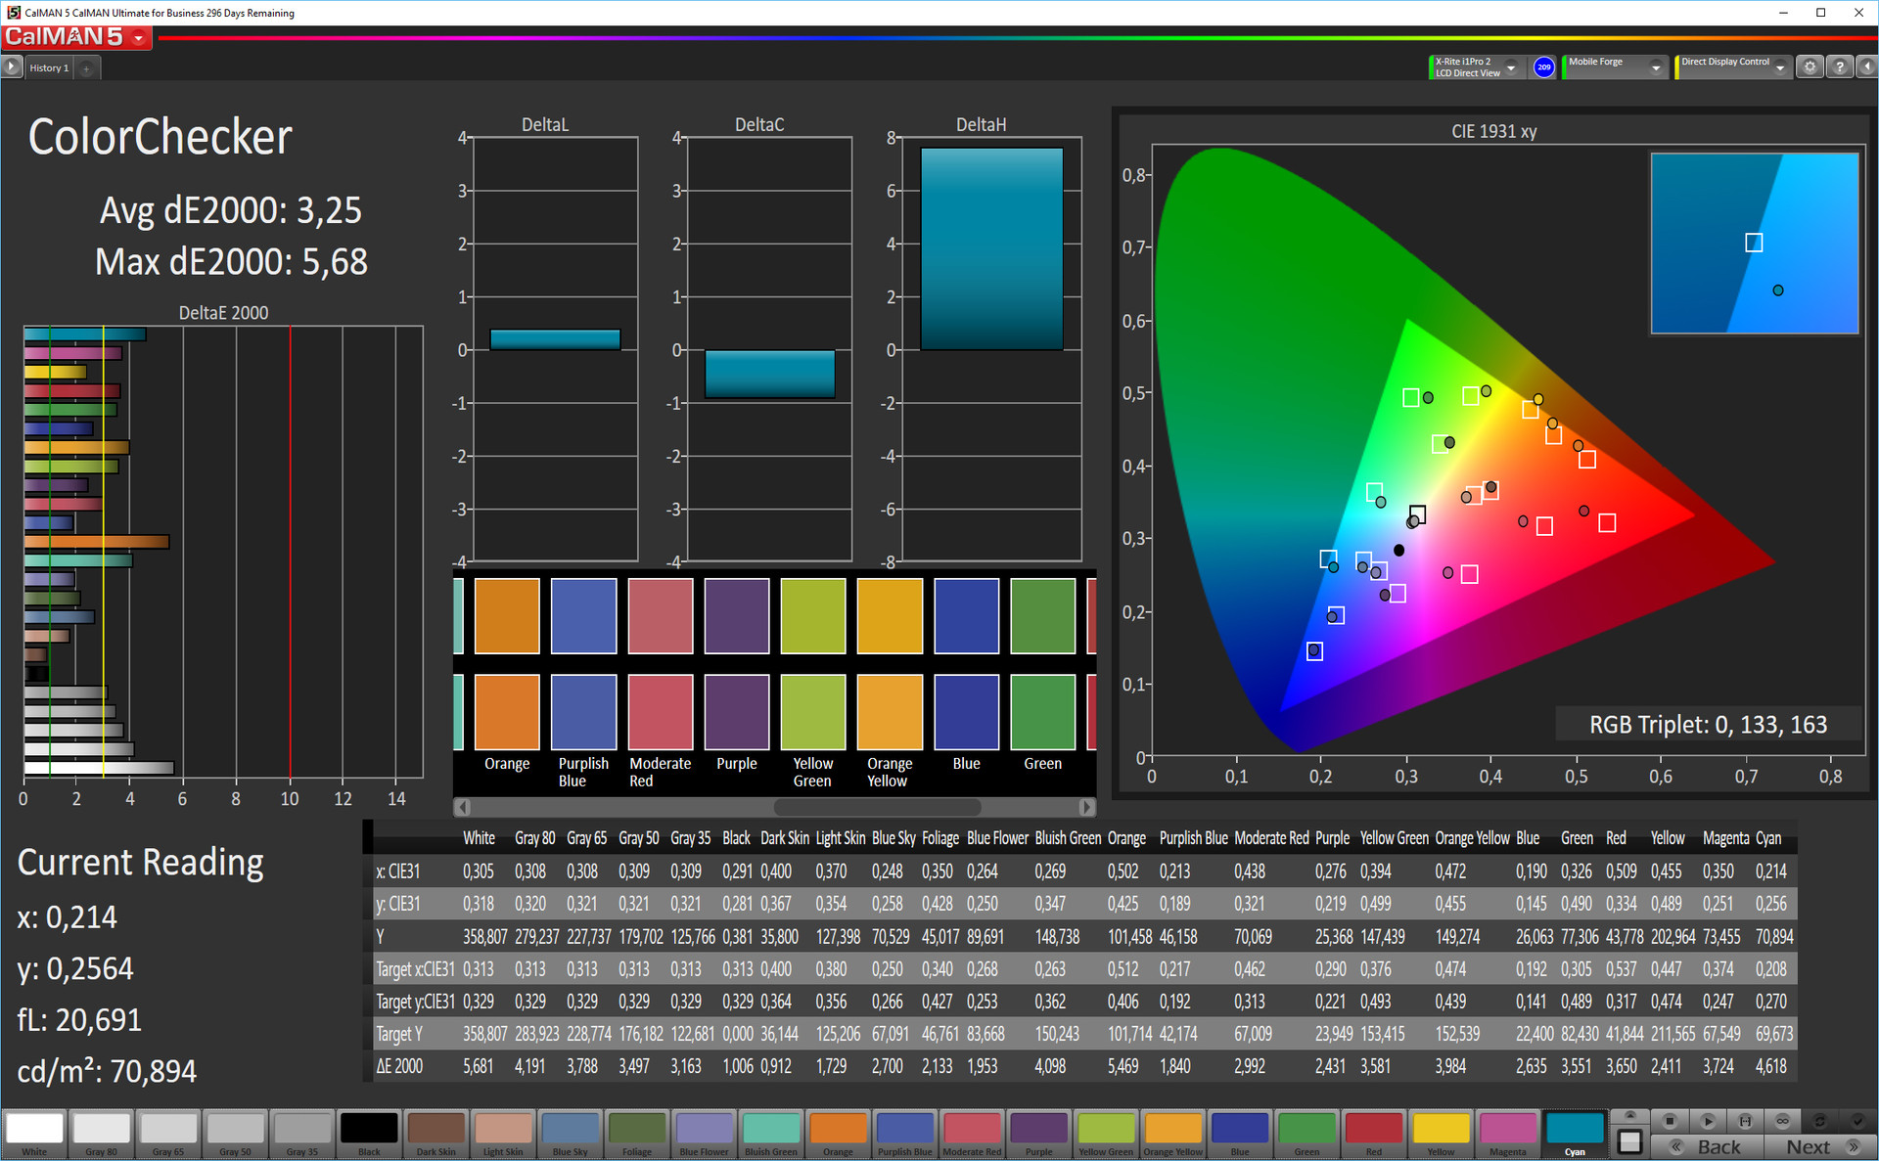The width and height of the screenshot is (1879, 1161).
Task: Click the swatch panel horizontal scrollbar
Action: (x=876, y=807)
